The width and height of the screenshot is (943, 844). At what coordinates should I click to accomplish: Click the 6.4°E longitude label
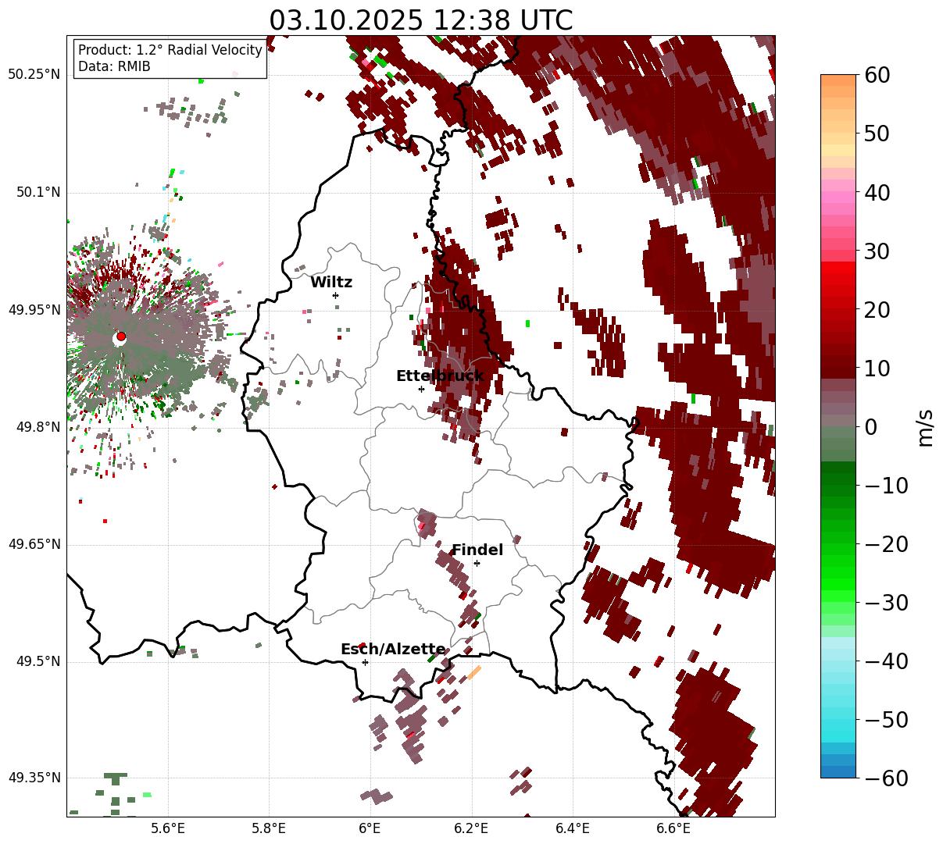573,828
